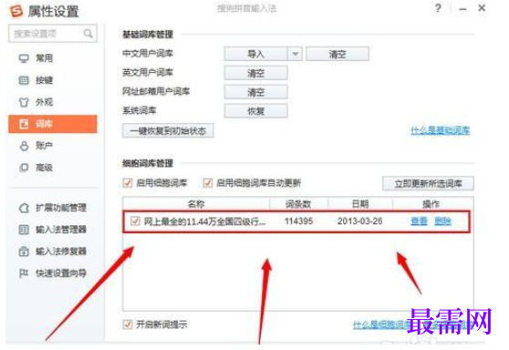Click 清空 for 网址邮箱用户词库
Viewport: 509px width, 350px height.
click(255, 92)
